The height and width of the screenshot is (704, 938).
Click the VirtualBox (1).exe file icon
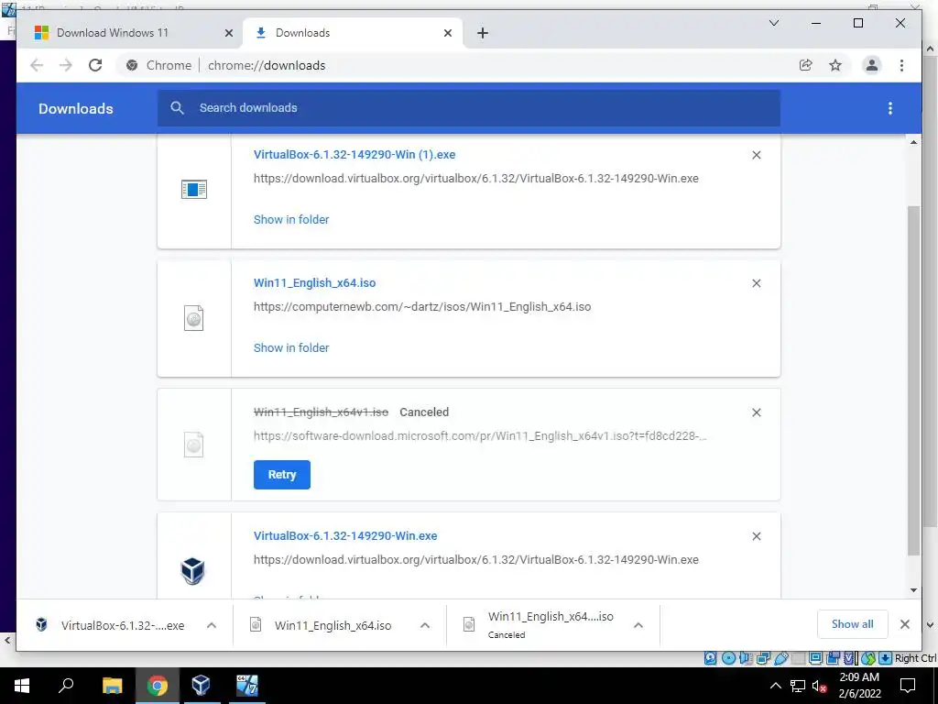tap(194, 189)
